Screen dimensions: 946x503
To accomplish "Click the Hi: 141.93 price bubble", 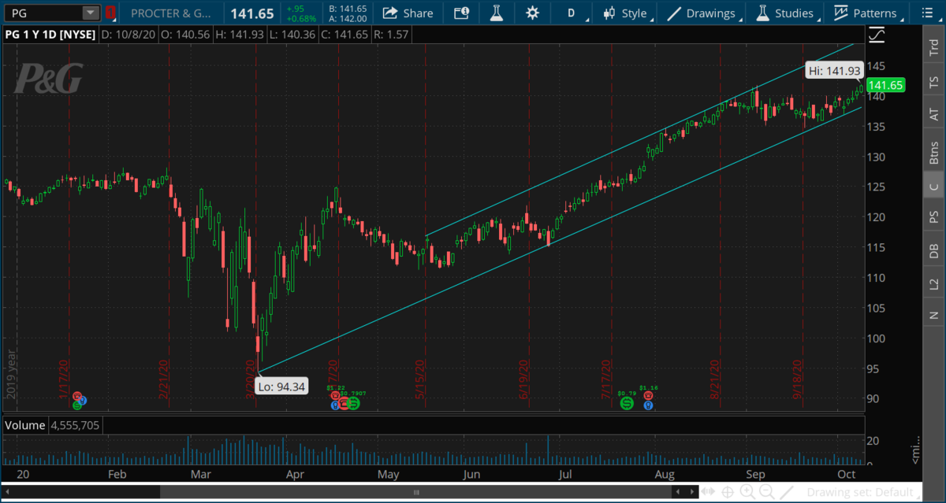I will point(833,71).
